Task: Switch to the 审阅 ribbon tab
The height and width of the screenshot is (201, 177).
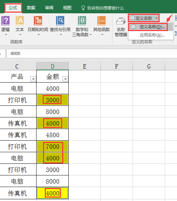Action: pos(49,8)
